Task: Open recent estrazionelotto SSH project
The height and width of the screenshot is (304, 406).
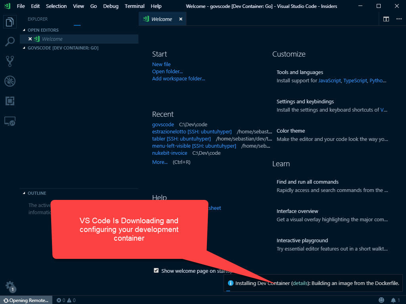Action: tap(192, 131)
